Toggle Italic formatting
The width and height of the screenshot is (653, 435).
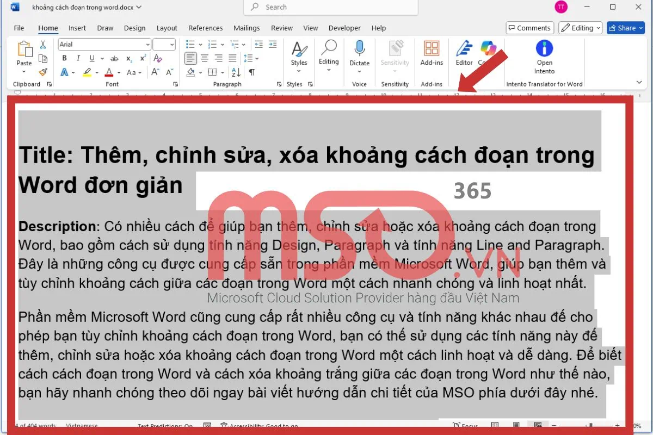(78, 58)
